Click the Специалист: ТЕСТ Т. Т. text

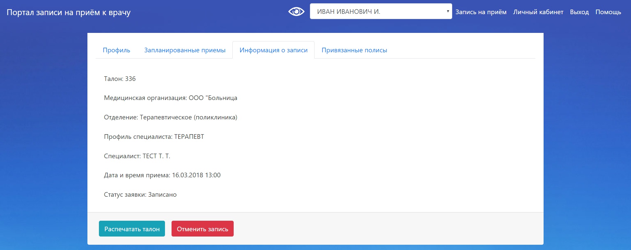point(137,156)
